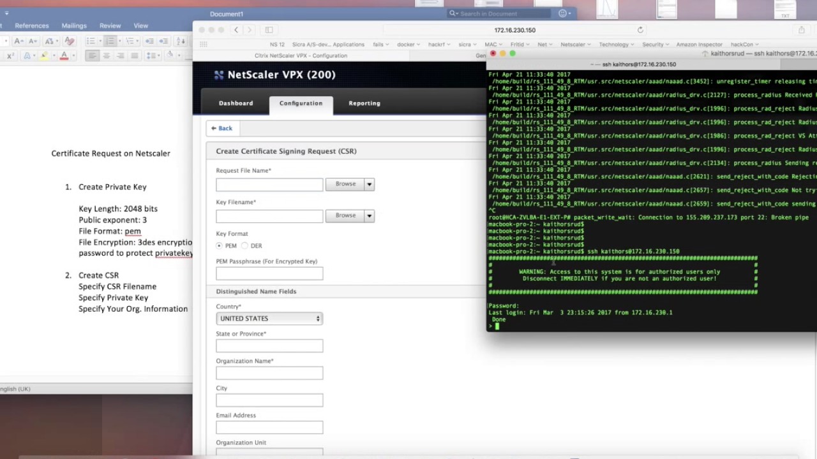Click Search in Document field in Word

pyautogui.click(x=500, y=13)
